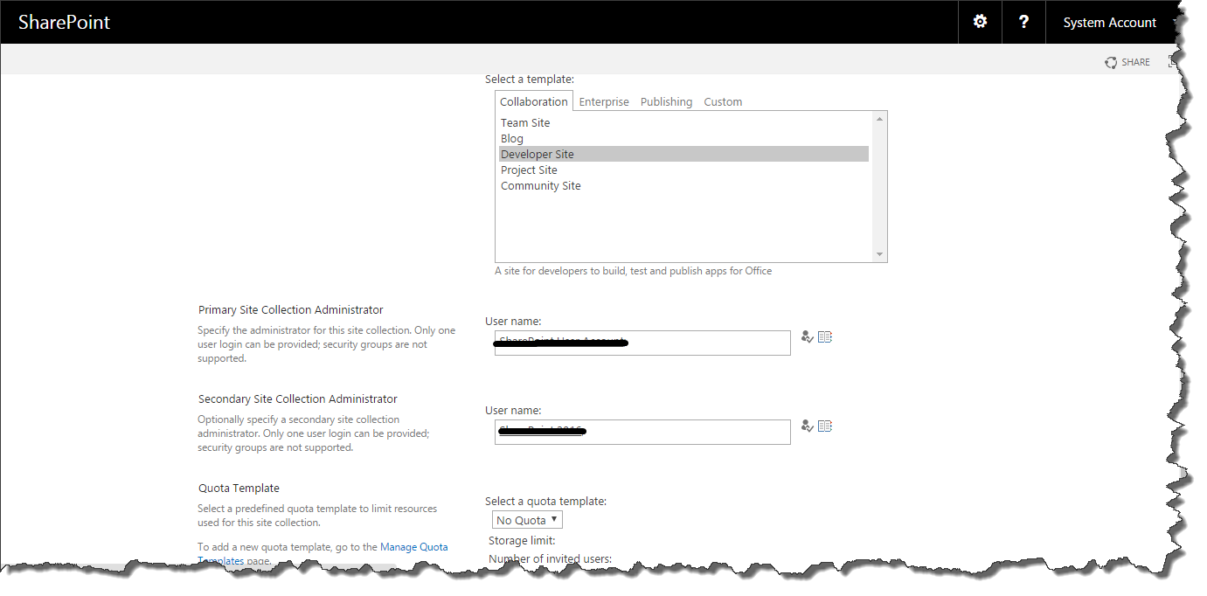Image resolution: width=1207 pixels, height=596 pixels.
Task: Click template list scrollbar down arrow
Action: coord(880,254)
